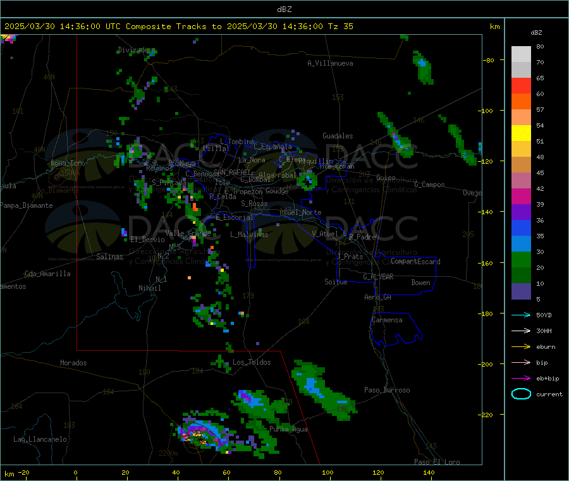Click the Pampa_Diamante map label

(x=26, y=205)
